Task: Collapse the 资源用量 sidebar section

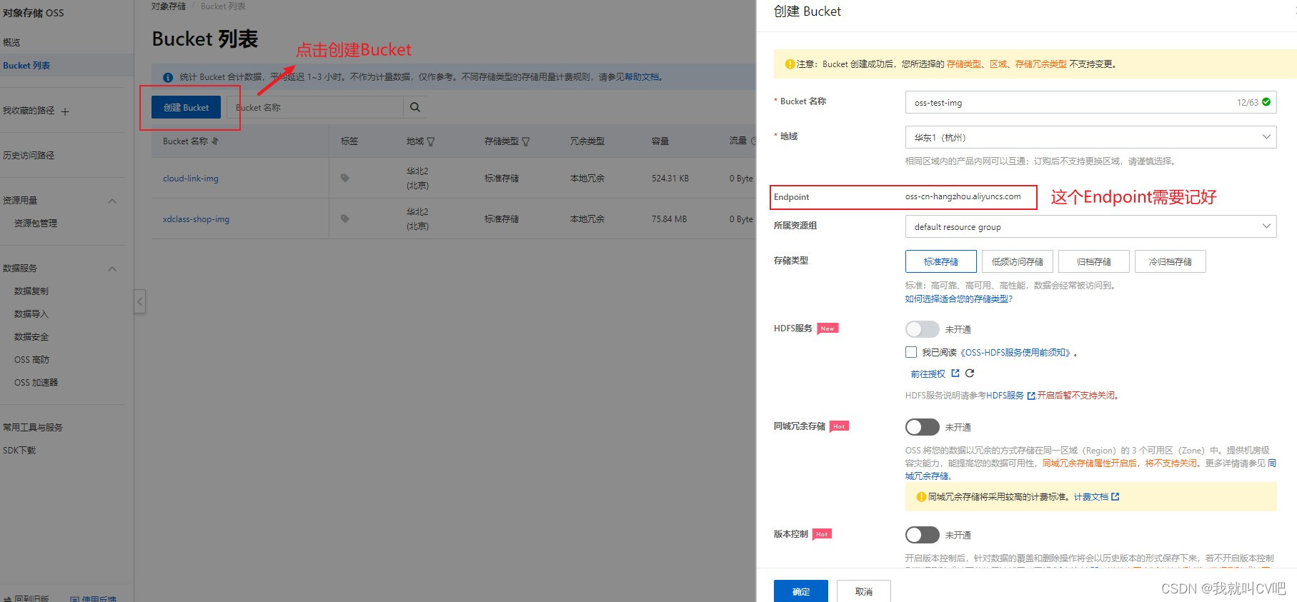Action: [112, 201]
